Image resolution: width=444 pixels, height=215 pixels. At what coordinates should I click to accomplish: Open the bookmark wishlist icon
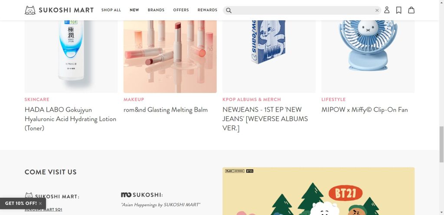pyautogui.click(x=399, y=10)
